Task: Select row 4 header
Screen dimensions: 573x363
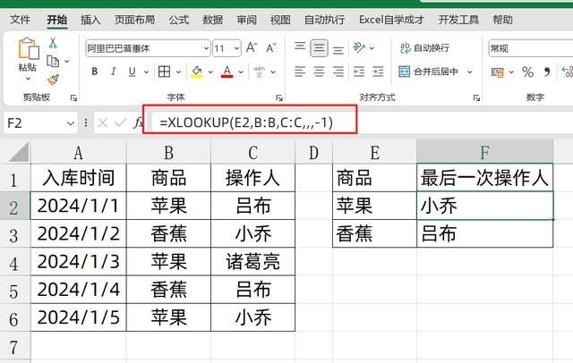Action: 14,262
